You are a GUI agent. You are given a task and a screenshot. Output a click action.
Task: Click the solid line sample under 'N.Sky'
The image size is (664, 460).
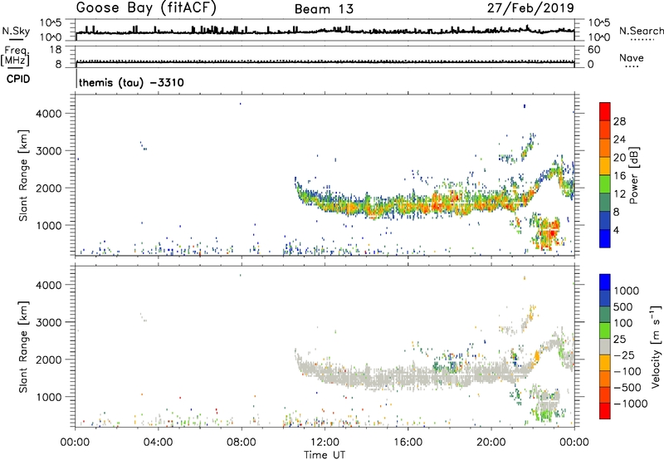pyautogui.click(x=16, y=40)
